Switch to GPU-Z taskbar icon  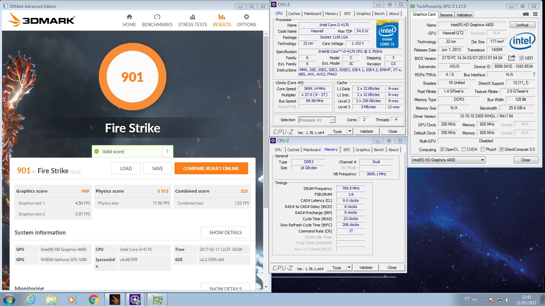point(157,300)
